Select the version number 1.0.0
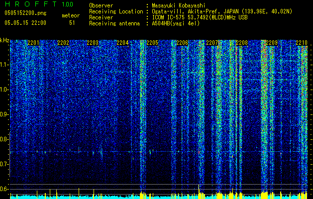The width and height of the screenshot is (313, 199). pyautogui.click(x=68, y=4)
